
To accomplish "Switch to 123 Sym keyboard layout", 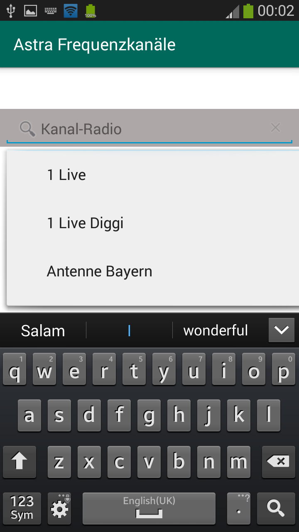I will tap(22, 509).
